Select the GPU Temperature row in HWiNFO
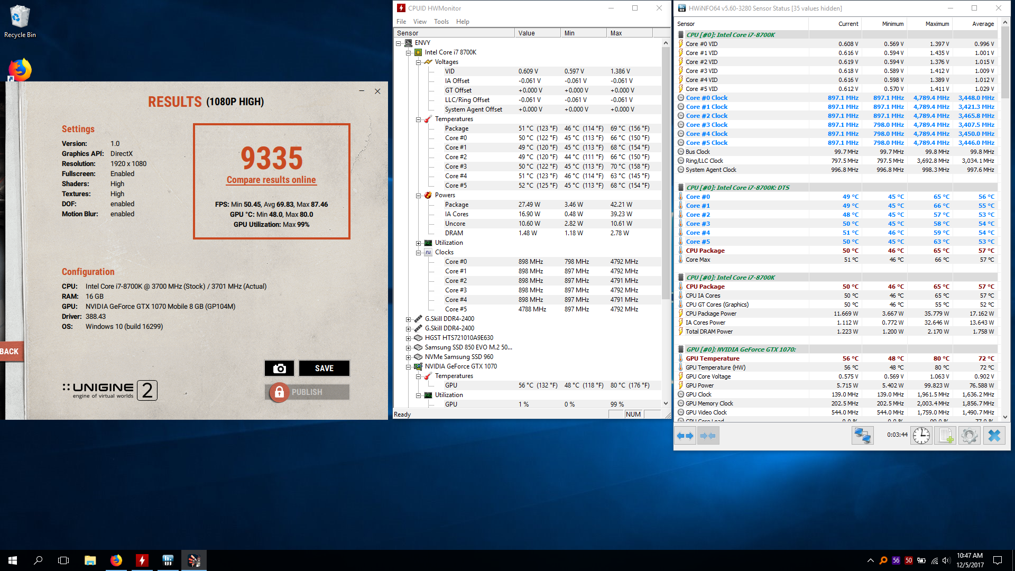This screenshot has width=1015, height=571. tap(837, 358)
